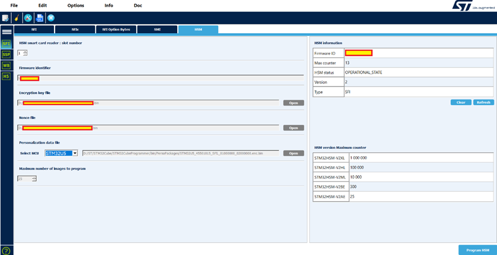Click the Version value 2
Screen dimensions: 497x255
418,82
